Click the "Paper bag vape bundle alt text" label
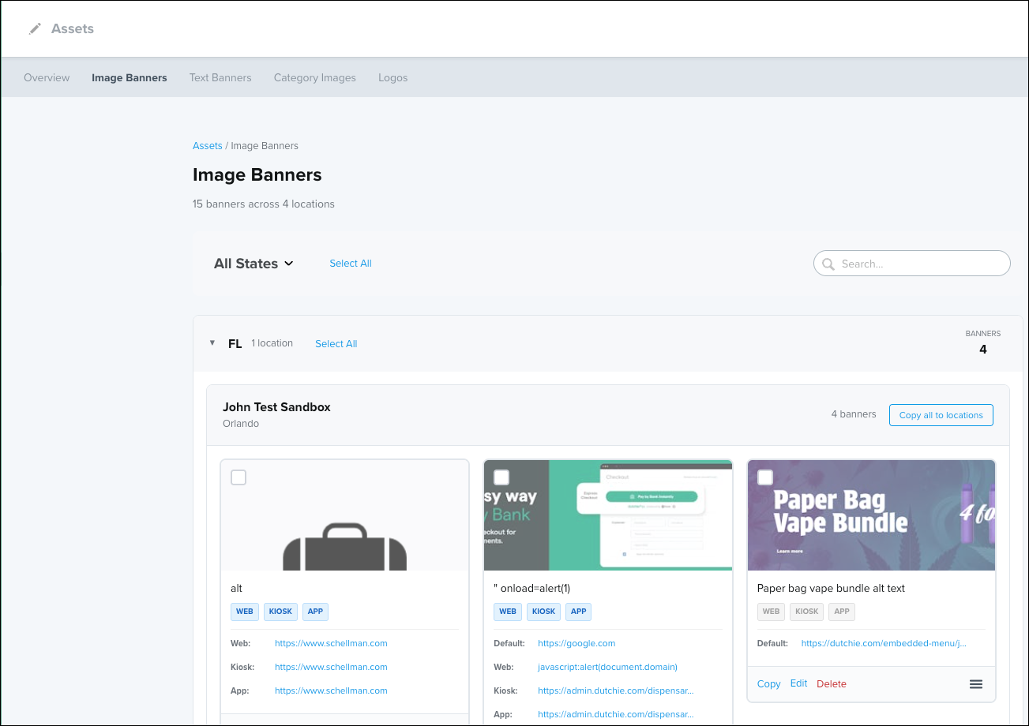1029x726 pixels. [831, 588]
